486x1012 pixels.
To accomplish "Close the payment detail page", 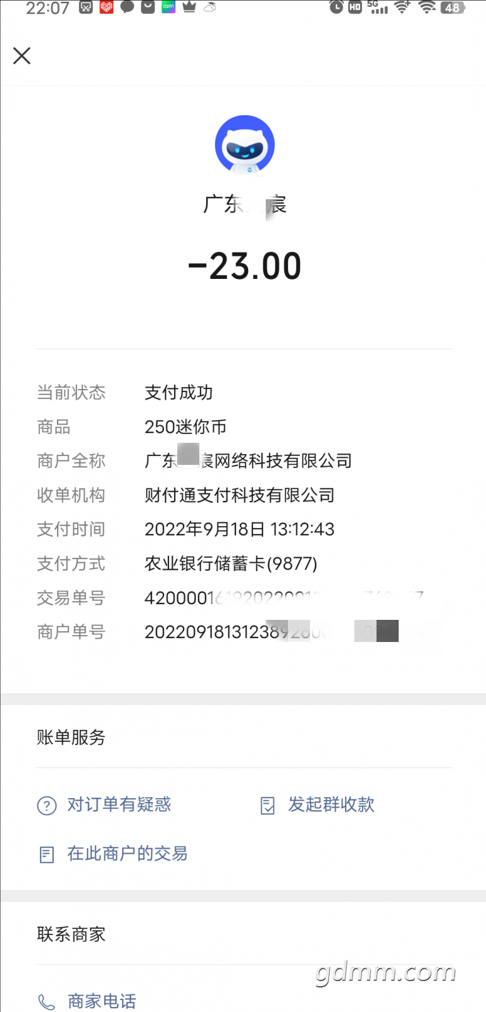I will pos(22,56).
